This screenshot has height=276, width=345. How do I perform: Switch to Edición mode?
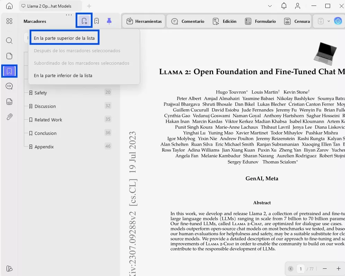[x=225, y=21]
